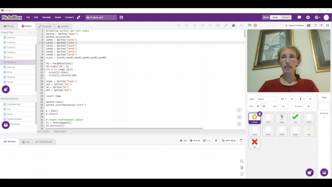This screenshot has height=187, width=332.
Task: Open Project Files more options menu
Action: [x=35, y=32]
